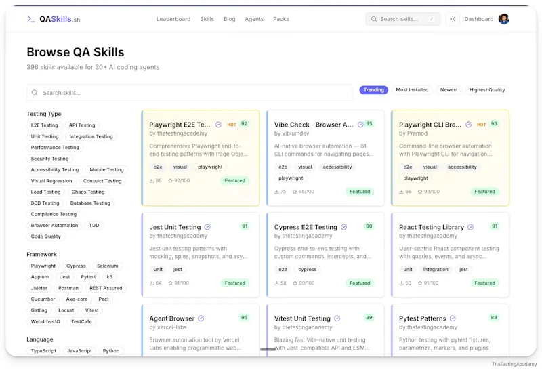Toggle the TypeScript language filter
542x372 pixels.
43,350
